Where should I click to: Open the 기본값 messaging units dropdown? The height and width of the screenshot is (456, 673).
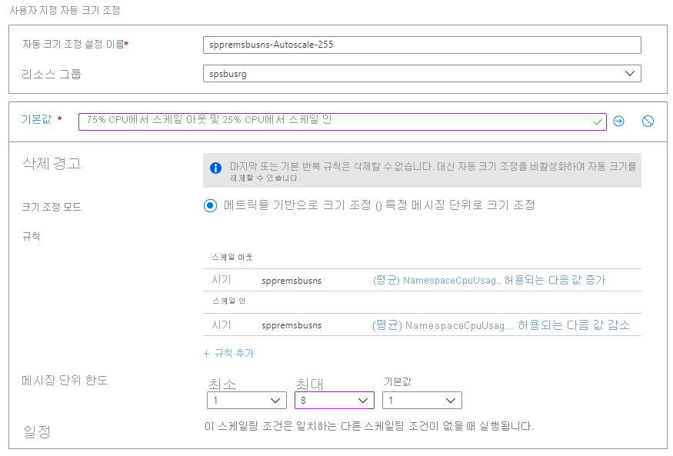coord(421,401)
